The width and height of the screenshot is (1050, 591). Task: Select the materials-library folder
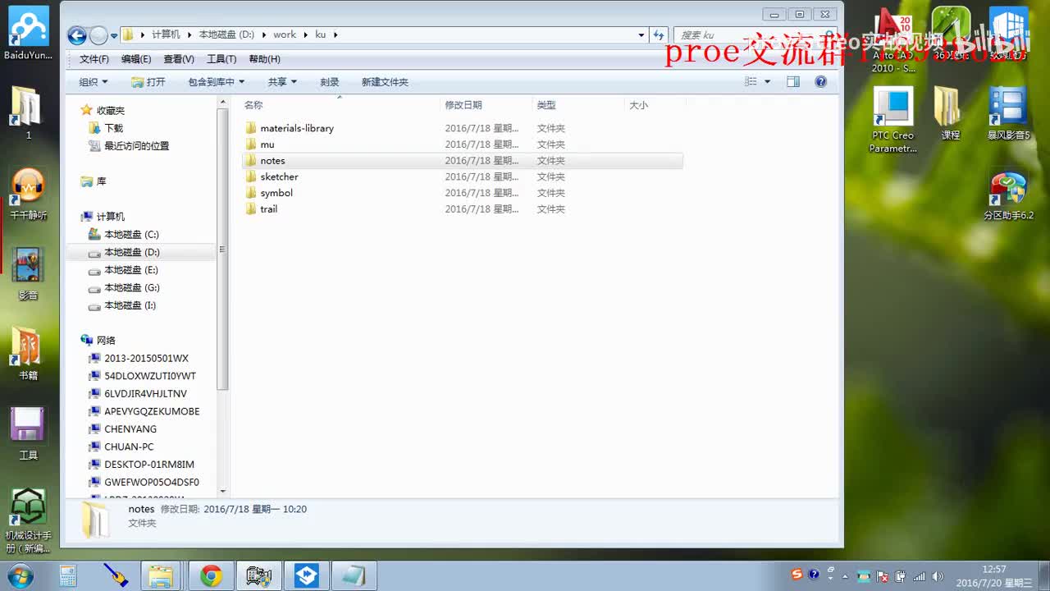coord(297,128)
